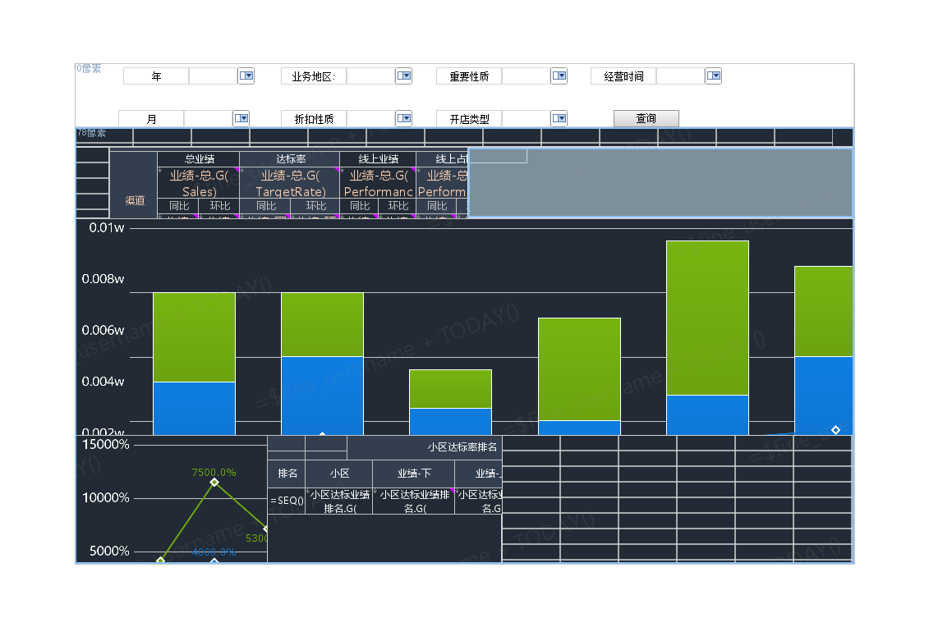Select the 经营时间 label widget
The image size is (929, 618).
(623, 76)
